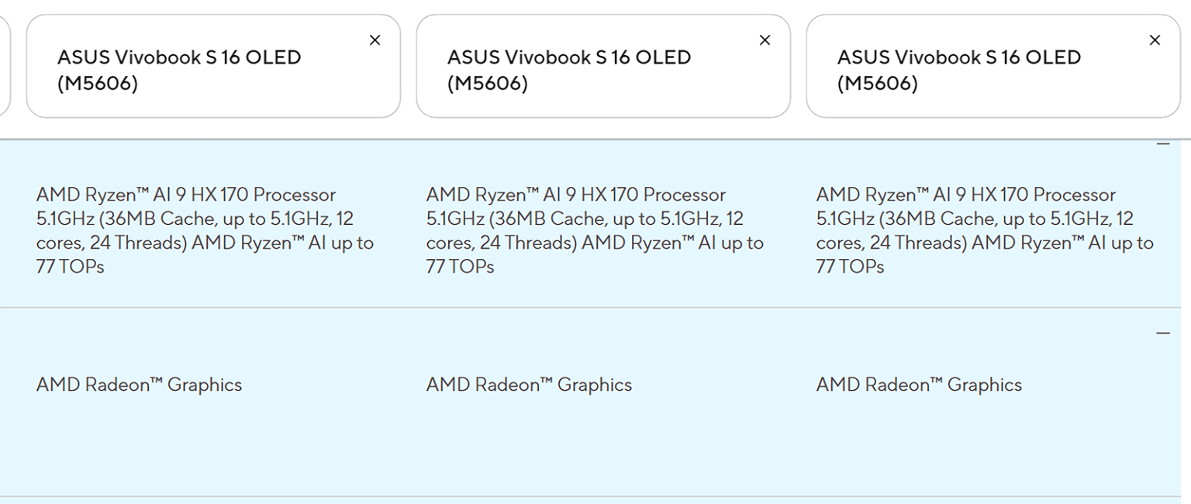Click the first AMD Ryzen processor description
The image size is (1191, 504).
(205, 230)
